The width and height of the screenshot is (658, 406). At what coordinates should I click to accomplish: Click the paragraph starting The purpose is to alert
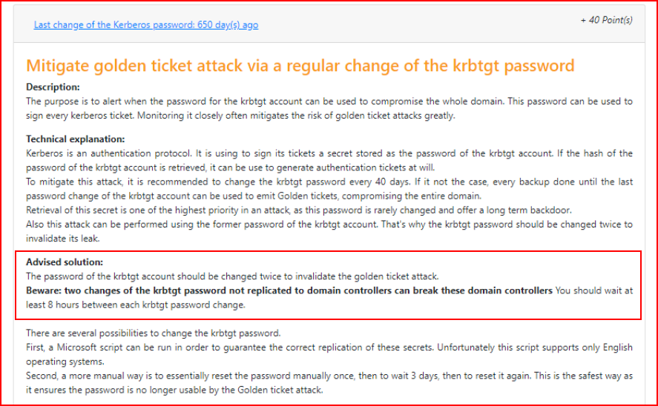coord(329,108)
